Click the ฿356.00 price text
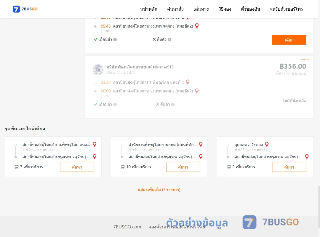Image resolution: width=320 pixels, height=237 pixels. click(293, 66)
